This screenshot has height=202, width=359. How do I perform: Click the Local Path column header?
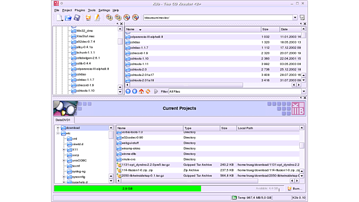click(x=268, y=128)
